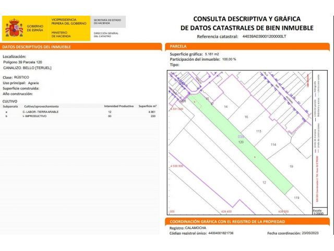Click cadastral reference 44039A039001200000LT
334x251 pixels.
(264, 37)
